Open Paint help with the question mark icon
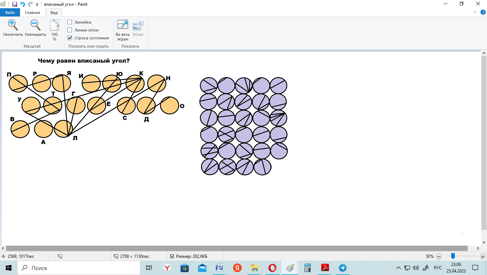The height and width of the screenshot is (275, 487). point(482,13)
